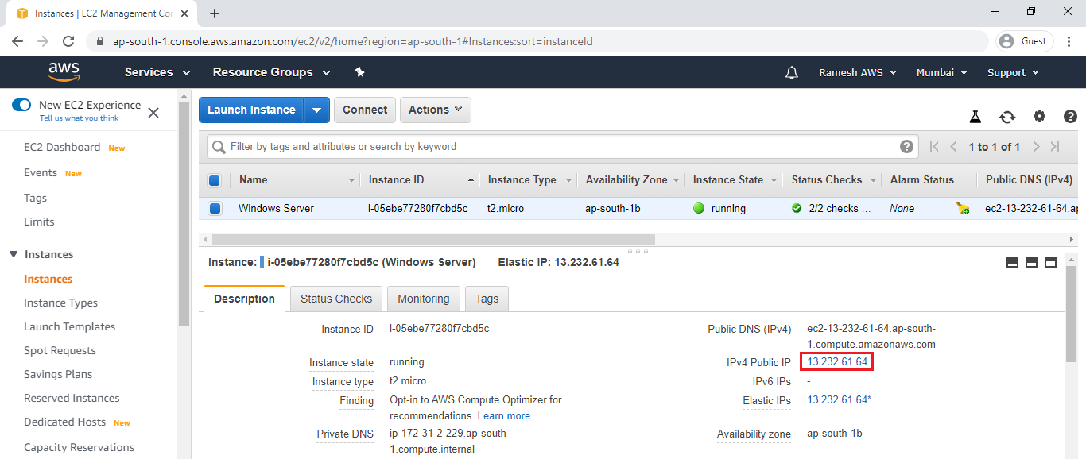Viewport: 1086px width, 459px height.
Task: Click Tell us what you think link
Action: pos(79,118)
